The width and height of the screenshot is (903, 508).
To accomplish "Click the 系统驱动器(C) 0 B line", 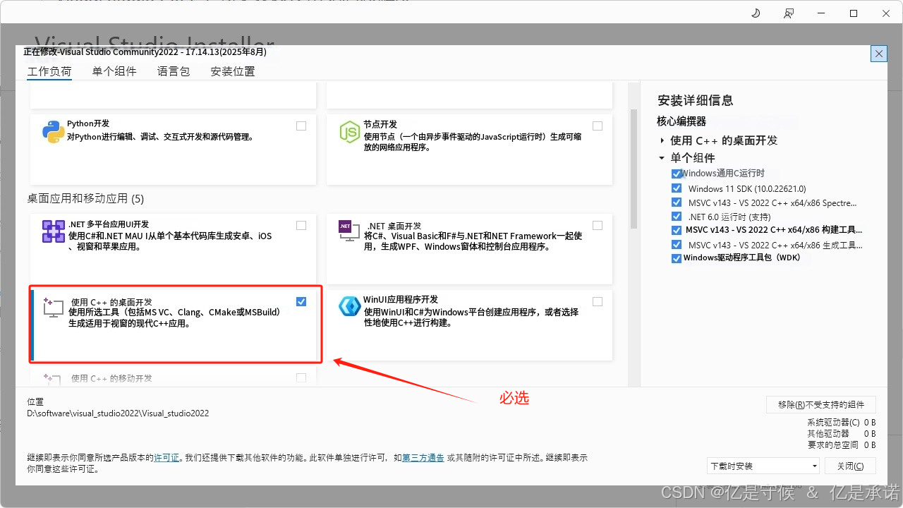I will [x=842, y=423].
